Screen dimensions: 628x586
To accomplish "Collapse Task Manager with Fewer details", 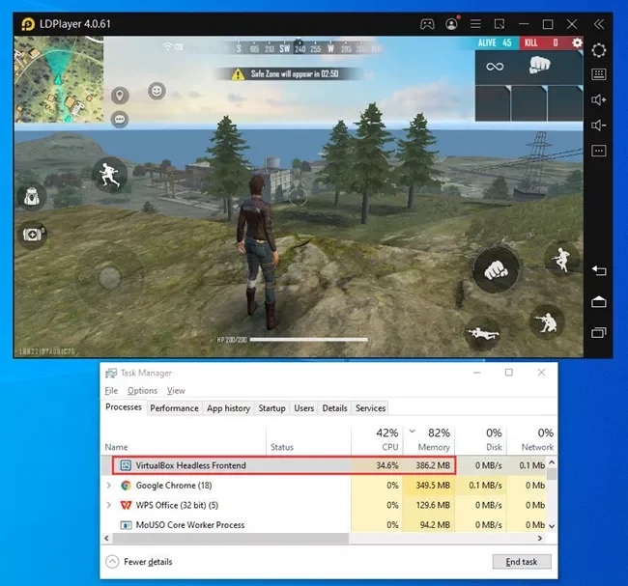I will pyautogui.click(x=139, y=562).
